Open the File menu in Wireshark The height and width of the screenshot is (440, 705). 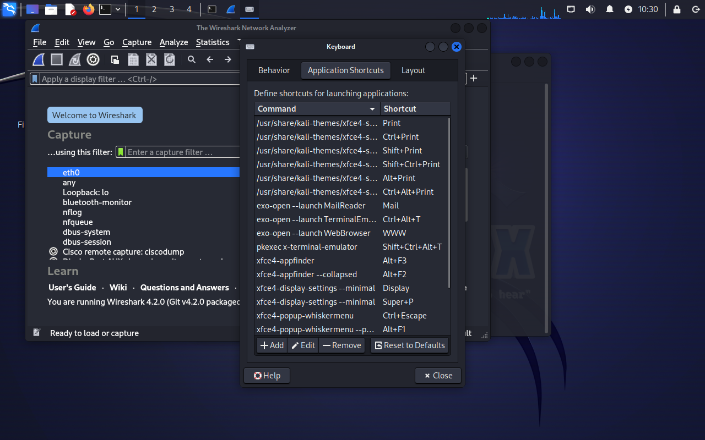click(40, 42)
